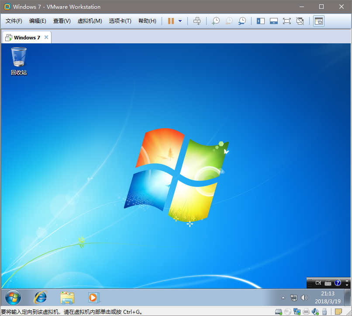The height and width of the screenshot is (316, 352).
Task: Open the guest network tray icon
Action: click(x=293, y=298)
